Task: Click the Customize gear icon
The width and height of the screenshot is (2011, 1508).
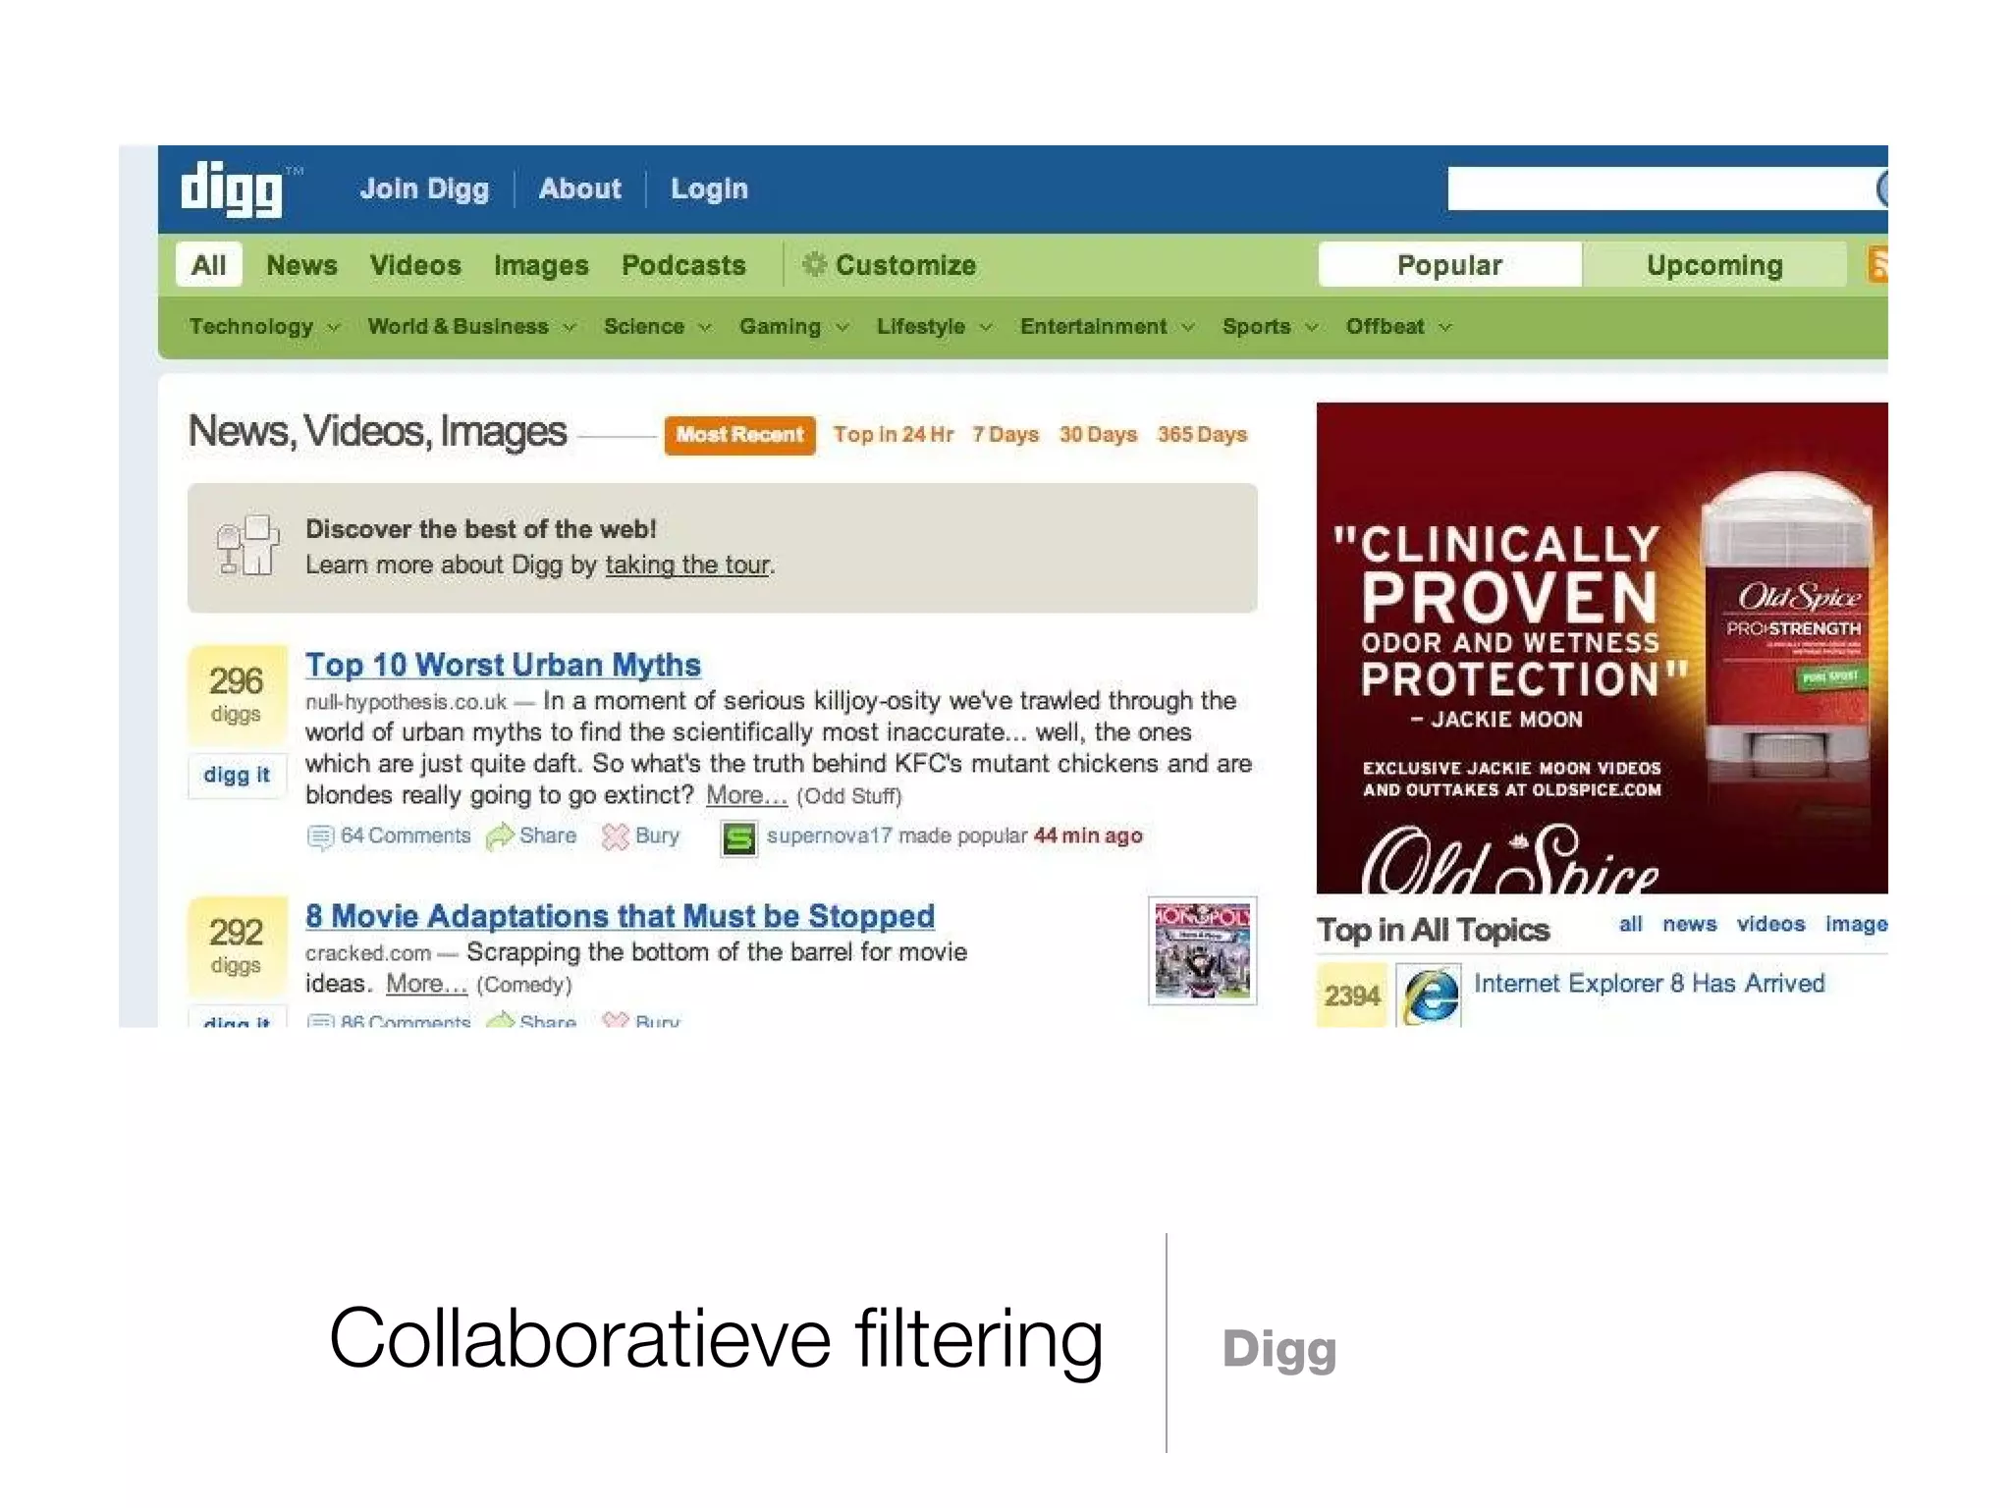Action: pyautogui.click(x=814, y=264)
